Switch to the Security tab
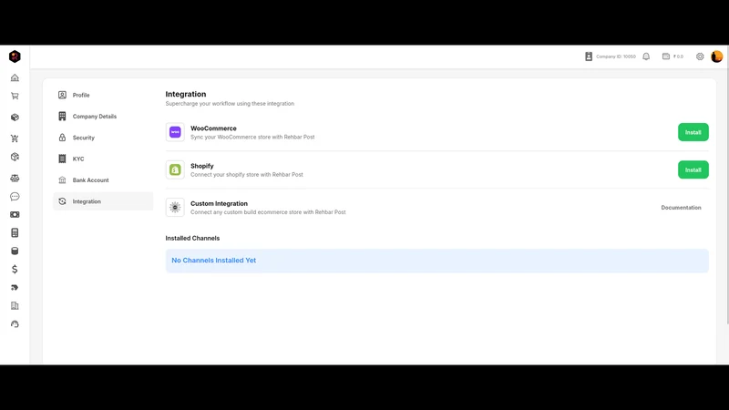 103,138
